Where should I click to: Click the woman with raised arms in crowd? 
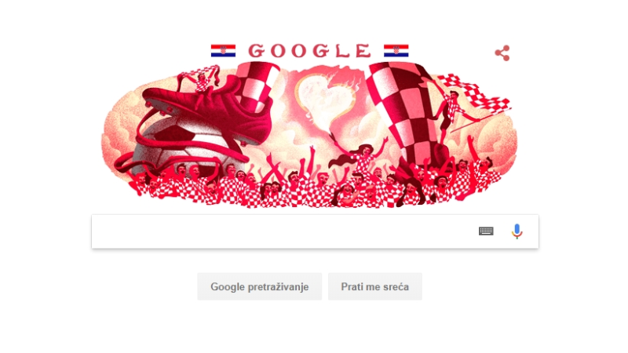tap(359, 154)
